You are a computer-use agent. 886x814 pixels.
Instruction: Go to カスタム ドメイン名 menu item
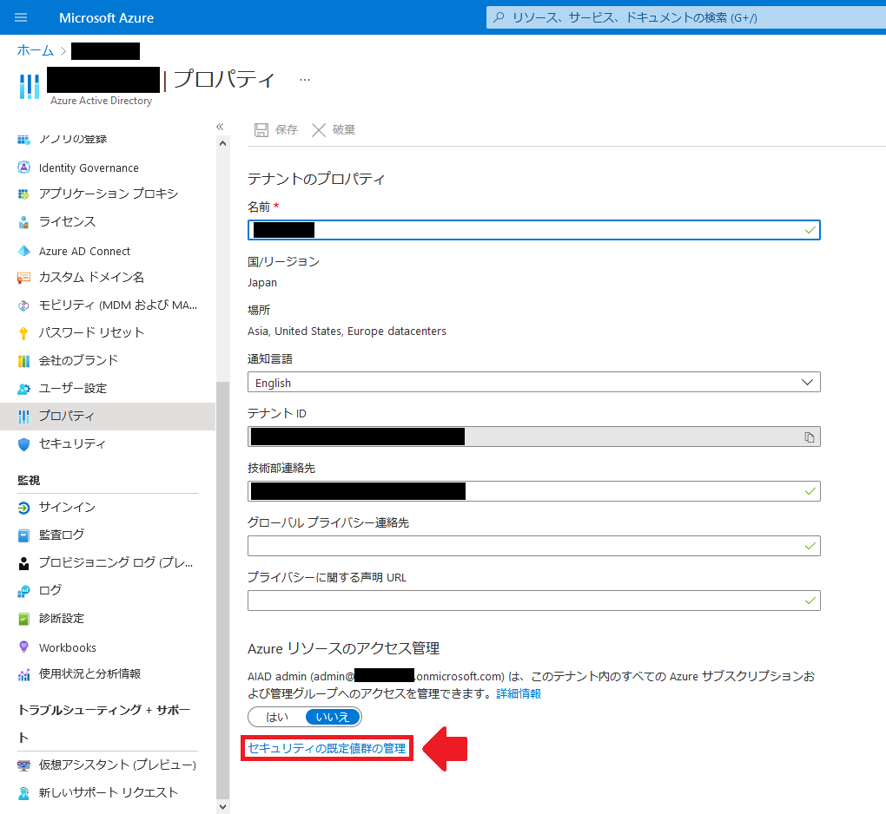click(x=91, y=277)
